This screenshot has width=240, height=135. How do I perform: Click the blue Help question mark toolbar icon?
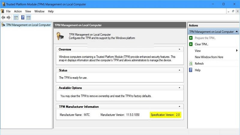coord(23,17)
